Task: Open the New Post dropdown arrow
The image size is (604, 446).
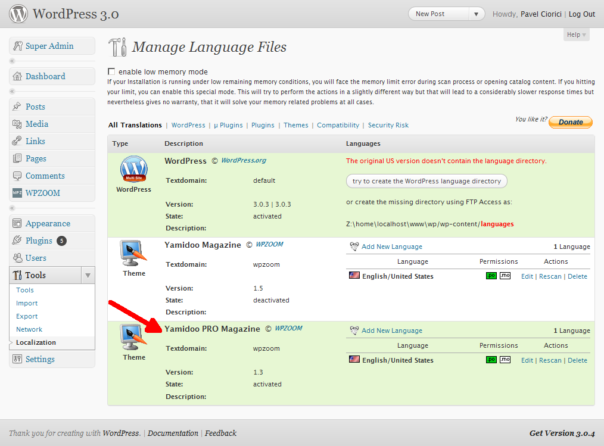Action: click(x=476, y=14)
